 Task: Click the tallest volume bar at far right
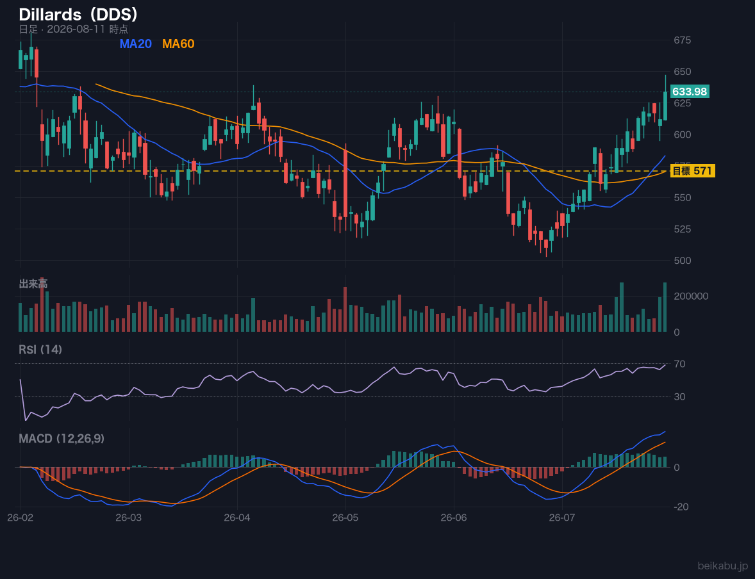click(x=665, y=307)
